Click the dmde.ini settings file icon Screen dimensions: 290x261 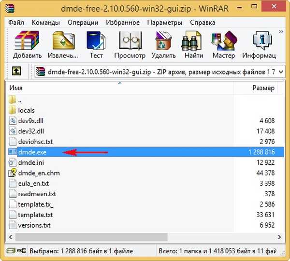pos(13,162)
